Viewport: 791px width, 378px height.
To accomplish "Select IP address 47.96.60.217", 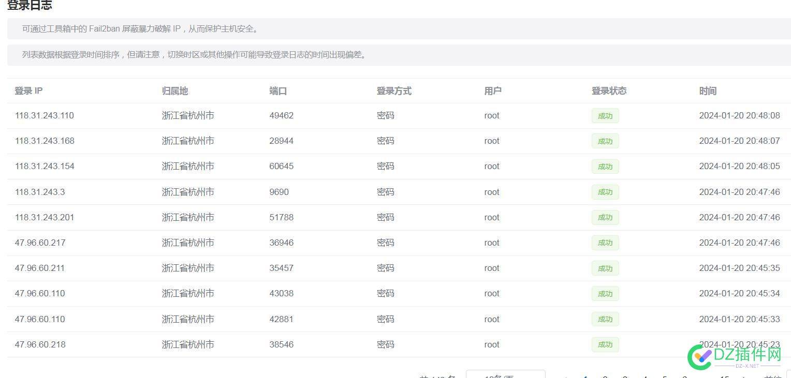I will click(x=40, y=243).
